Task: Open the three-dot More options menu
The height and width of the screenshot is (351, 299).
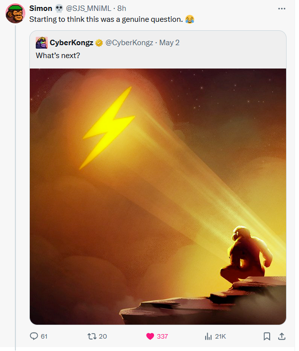Action: (x=282, y=8)
